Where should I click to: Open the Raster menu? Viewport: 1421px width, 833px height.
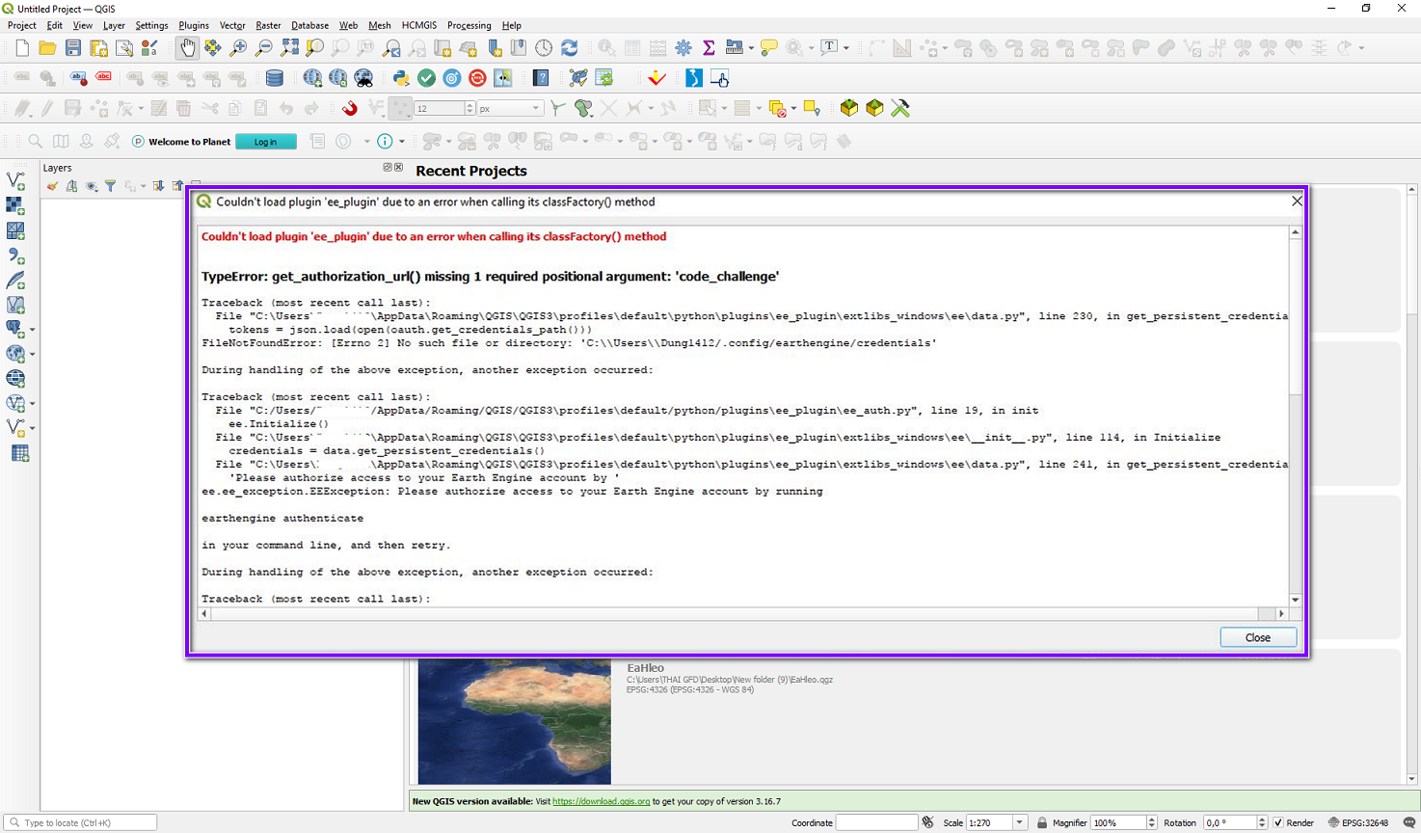[x=268, y=26]
